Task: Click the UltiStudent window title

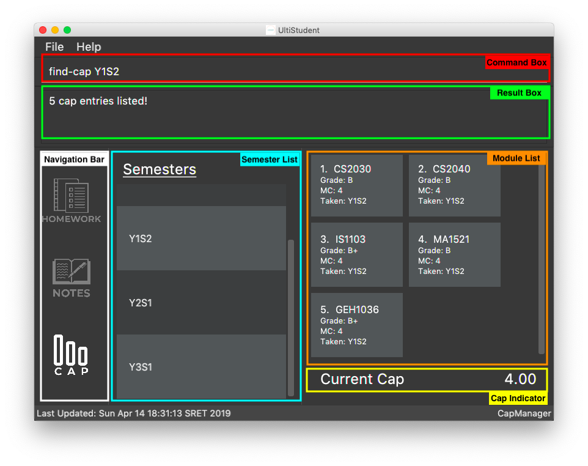Action: pyautogui.click(x=298, y=30)
